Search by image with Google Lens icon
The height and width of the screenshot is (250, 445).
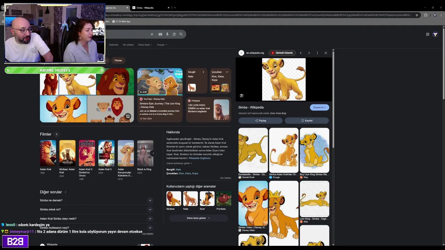coord(174,34)
